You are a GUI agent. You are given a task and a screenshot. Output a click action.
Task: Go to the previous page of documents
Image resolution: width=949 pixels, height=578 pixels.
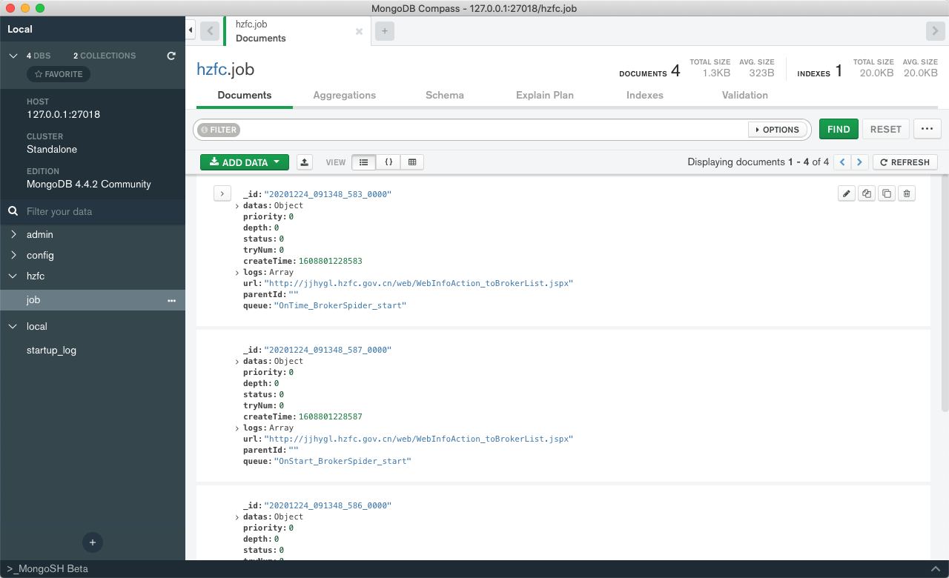pyautogui.click(x=842, y=162)
